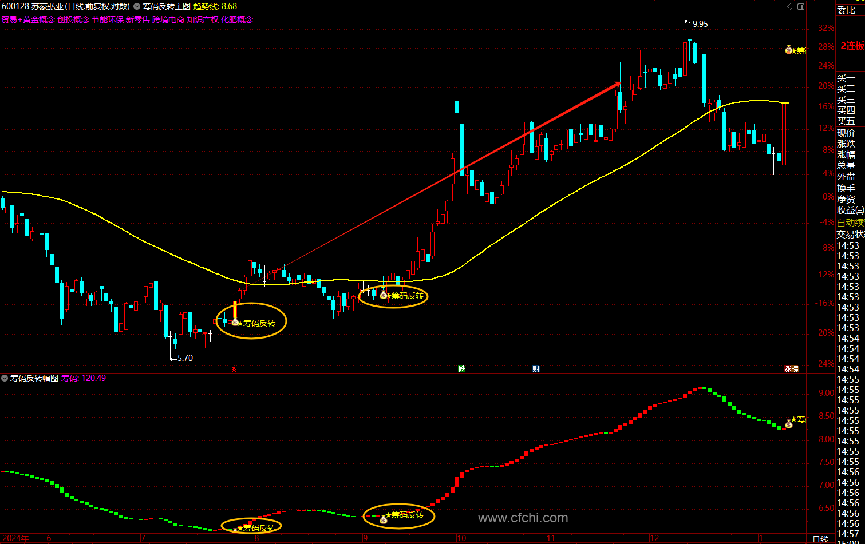The width and height of the screenshot is (865, 544).
Task: Click the 0% mark on percentage axis
Action: coord(828,197)
